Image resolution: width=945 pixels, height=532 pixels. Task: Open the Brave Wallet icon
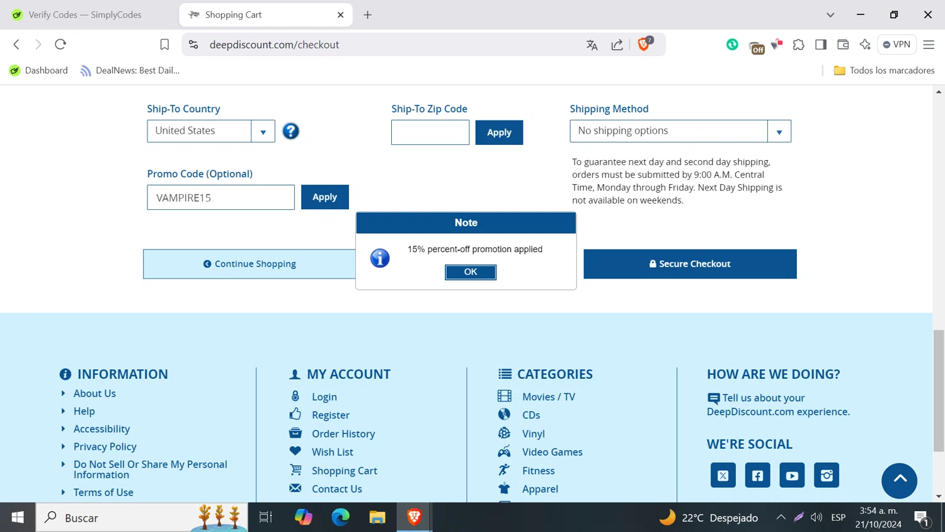pyautogui.click(x=843, y=44)
